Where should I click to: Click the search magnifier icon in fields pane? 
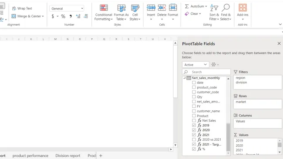(x=186, y=72)
